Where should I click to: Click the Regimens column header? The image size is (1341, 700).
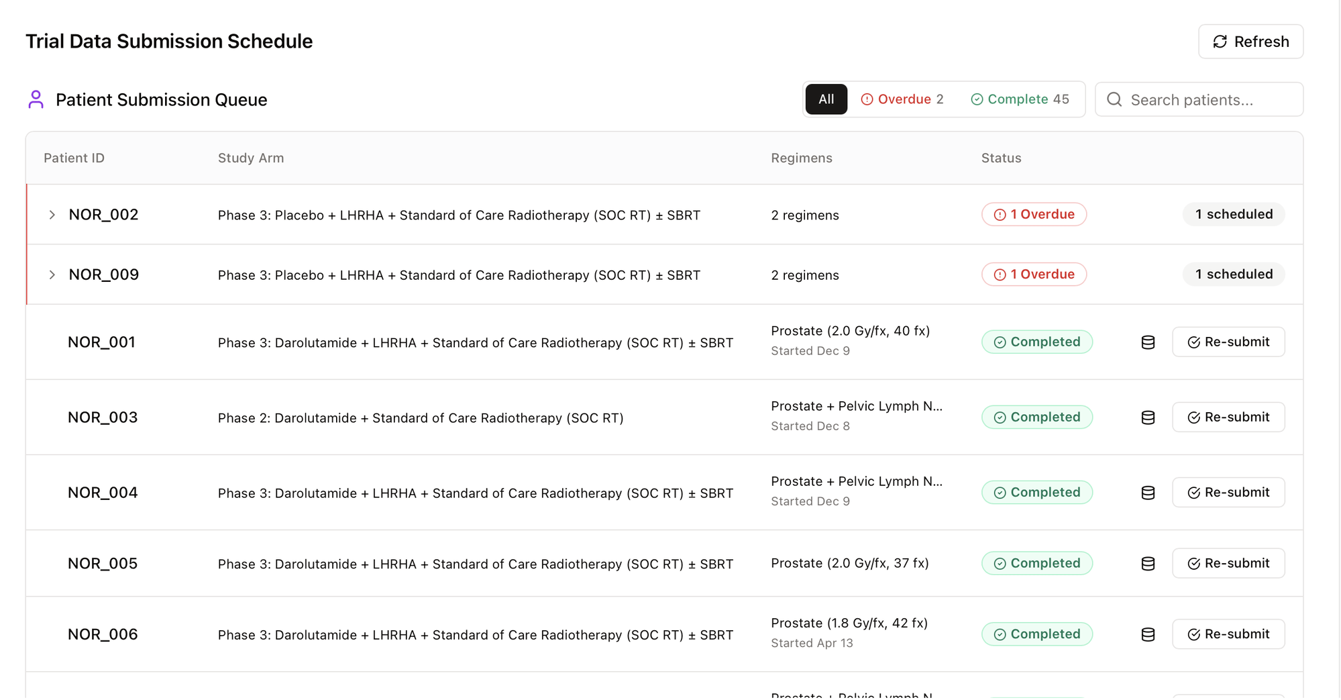click(802, 158)
